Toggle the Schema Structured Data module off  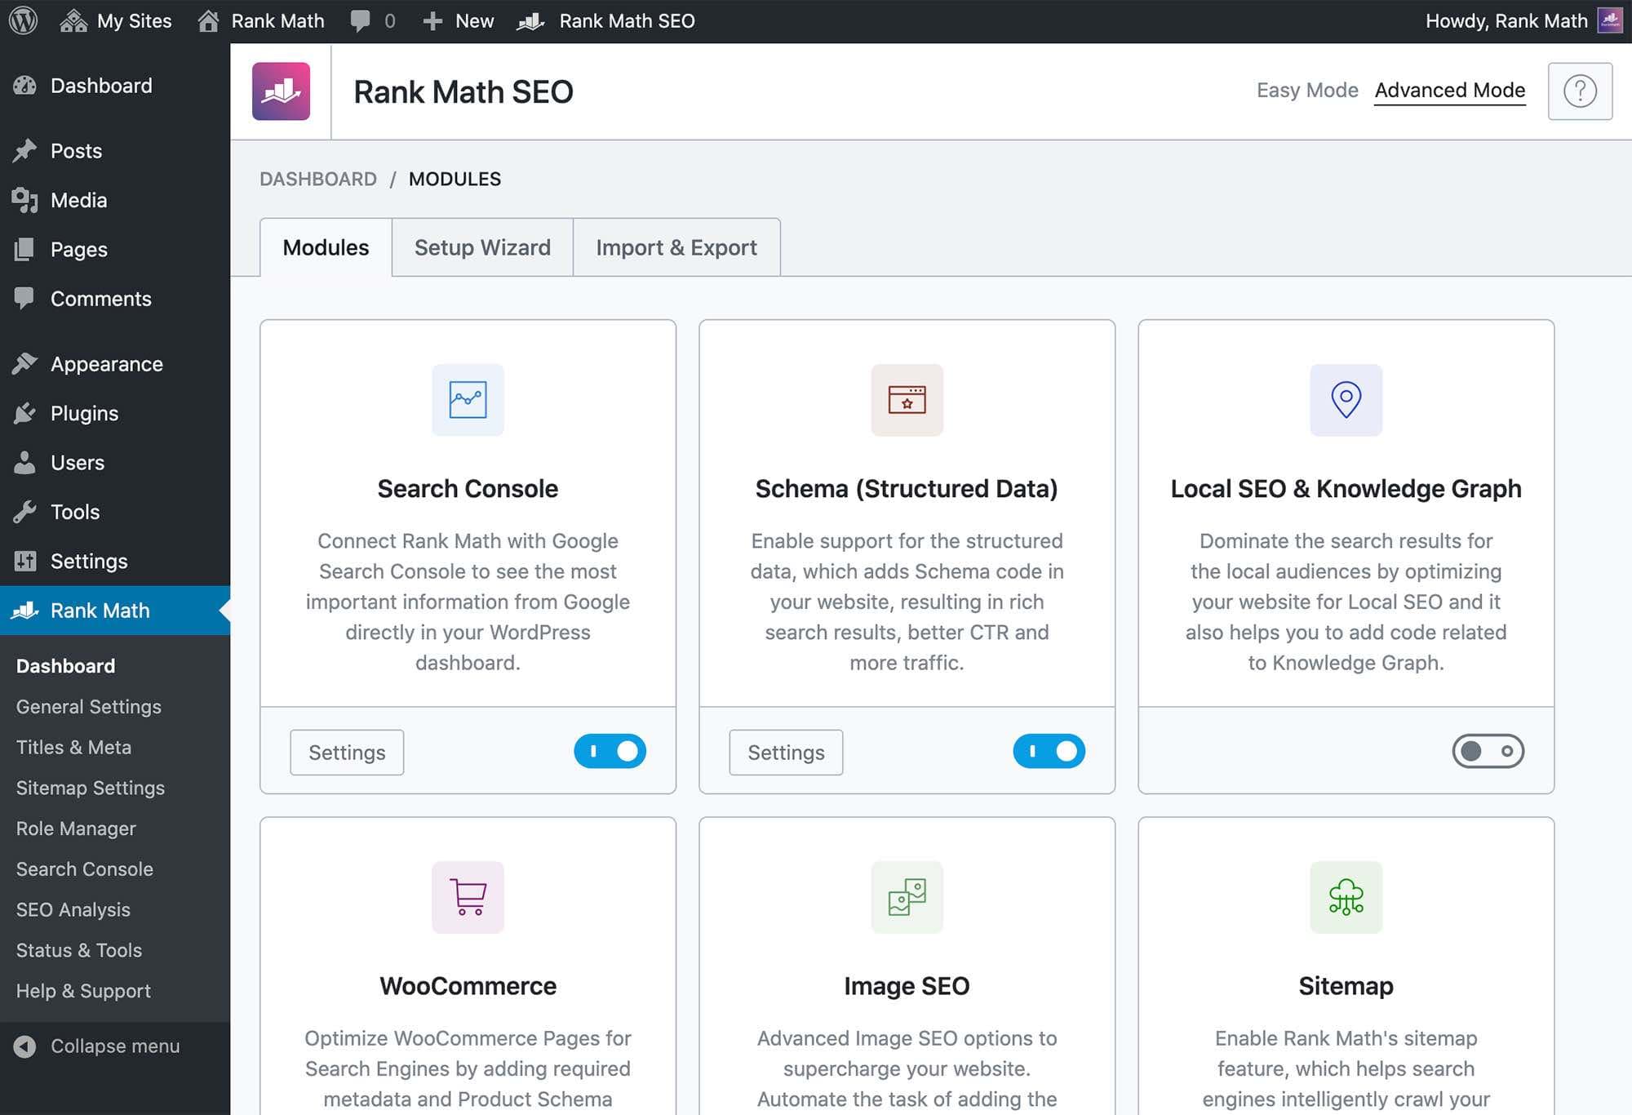click(x=1049, y=750)
